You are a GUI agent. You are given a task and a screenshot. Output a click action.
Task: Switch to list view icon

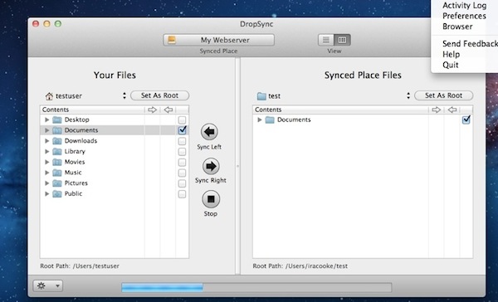(x=326, y=40)
